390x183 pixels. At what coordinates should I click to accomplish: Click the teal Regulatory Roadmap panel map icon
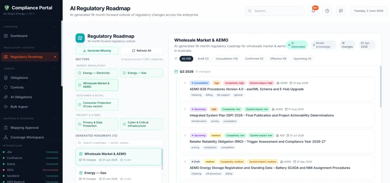pyautogui.click(x=80, y=38)
